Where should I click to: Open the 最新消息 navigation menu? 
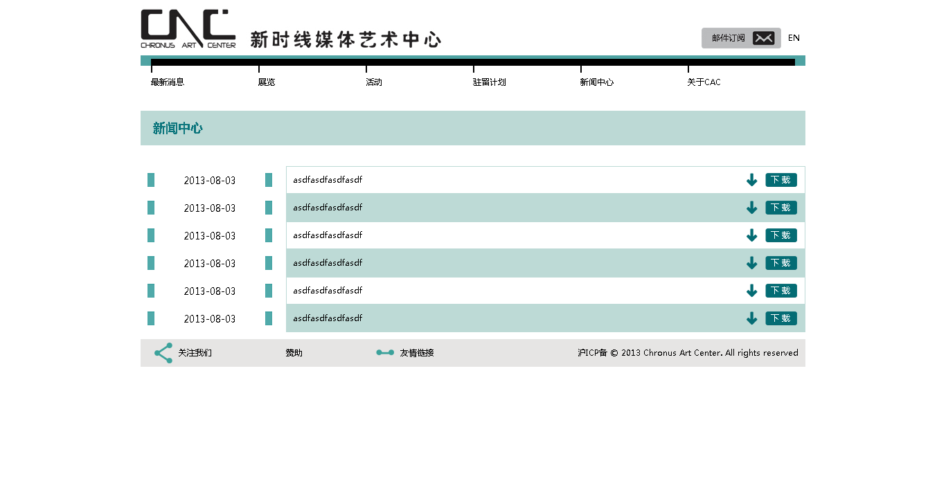[x=168, y=82]
